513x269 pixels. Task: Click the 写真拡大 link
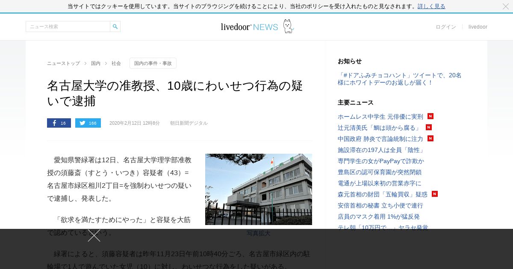point(259,233)
